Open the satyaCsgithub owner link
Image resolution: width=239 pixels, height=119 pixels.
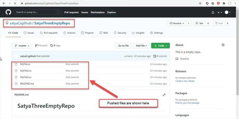pos(21,23)
